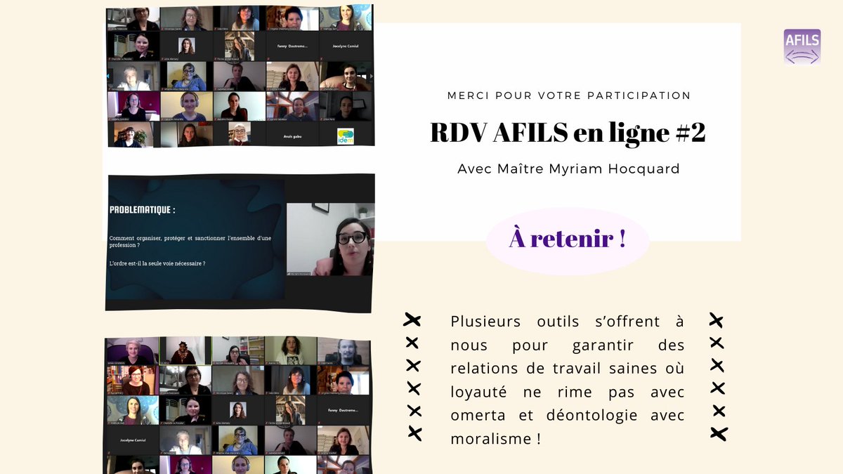Click the text MERCI POUR VOTRE PARTICIPATION
The width and height of the screenshot is (843, 474).
tap(569, 96)
